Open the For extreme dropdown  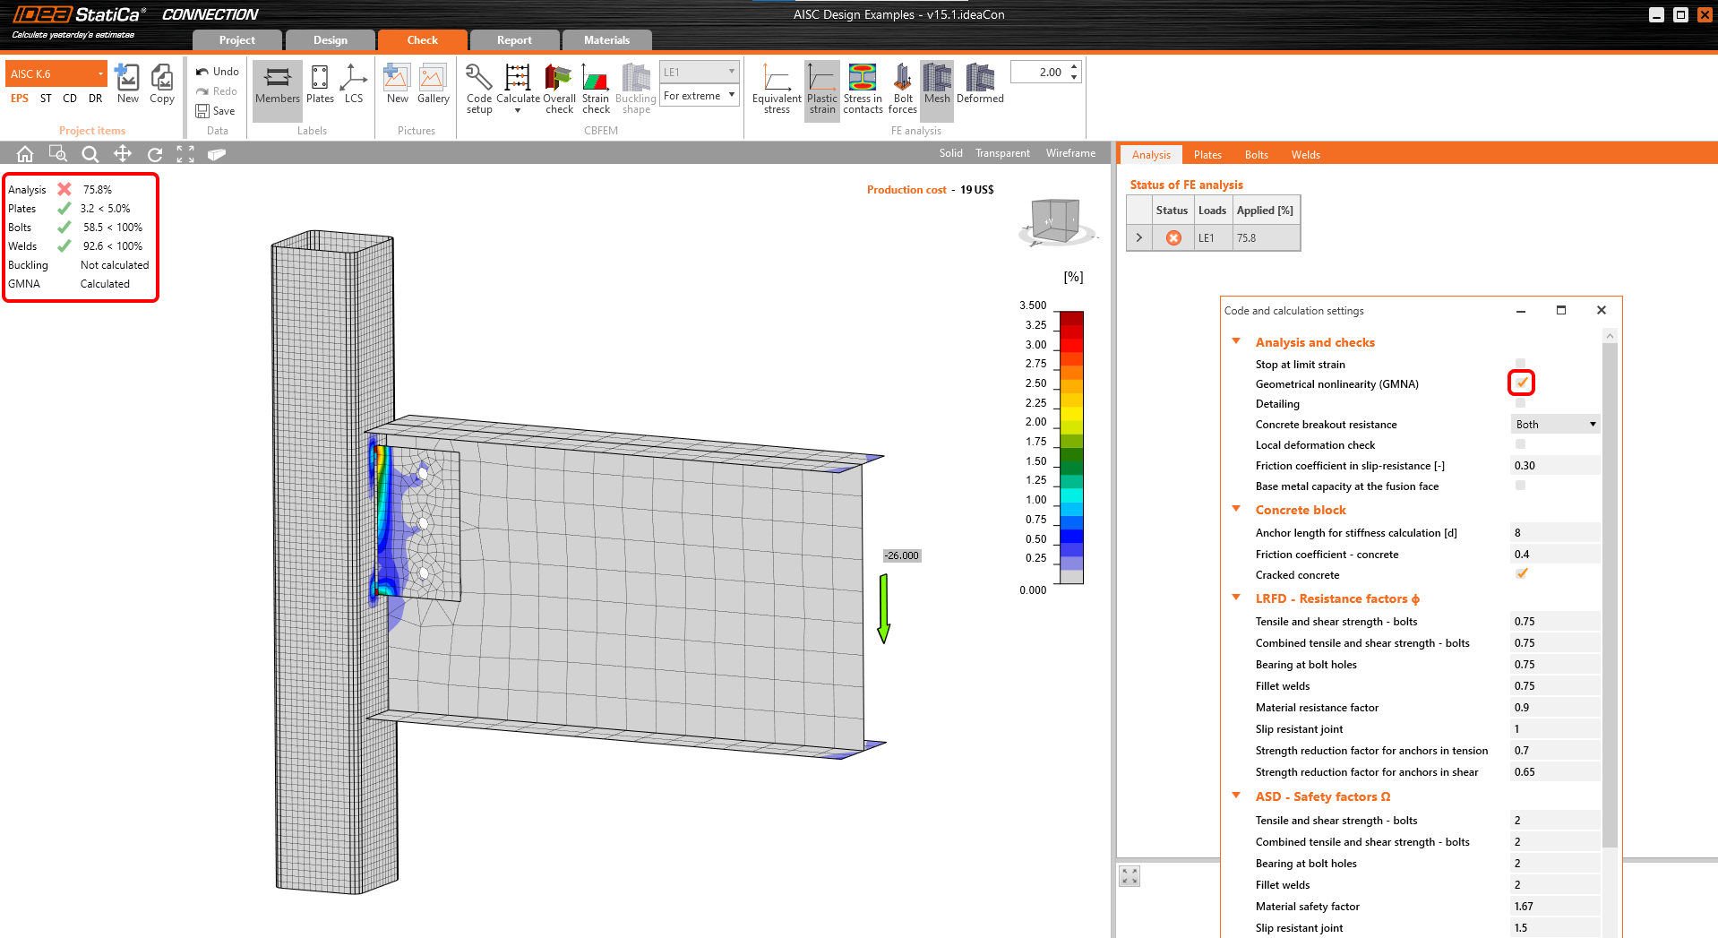(699, 96)
